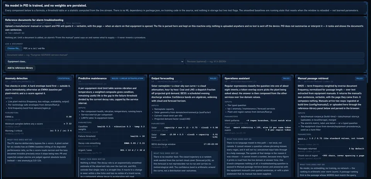Click the 'Decay-rate smoothing' parameter

(x=89, y=143)
